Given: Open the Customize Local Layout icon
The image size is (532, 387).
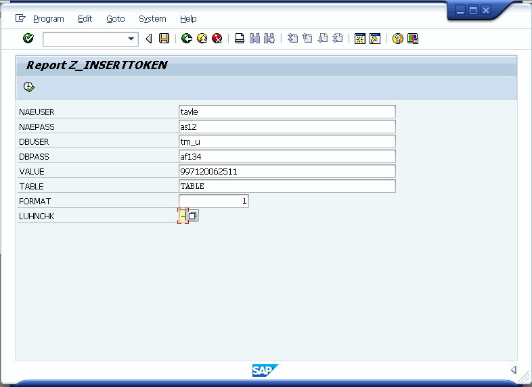Looking at the screenshot, I should (x=413, y=39).
